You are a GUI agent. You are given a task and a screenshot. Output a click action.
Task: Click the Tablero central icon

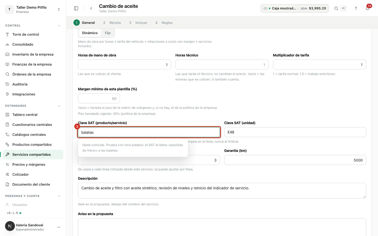point(7,115)
